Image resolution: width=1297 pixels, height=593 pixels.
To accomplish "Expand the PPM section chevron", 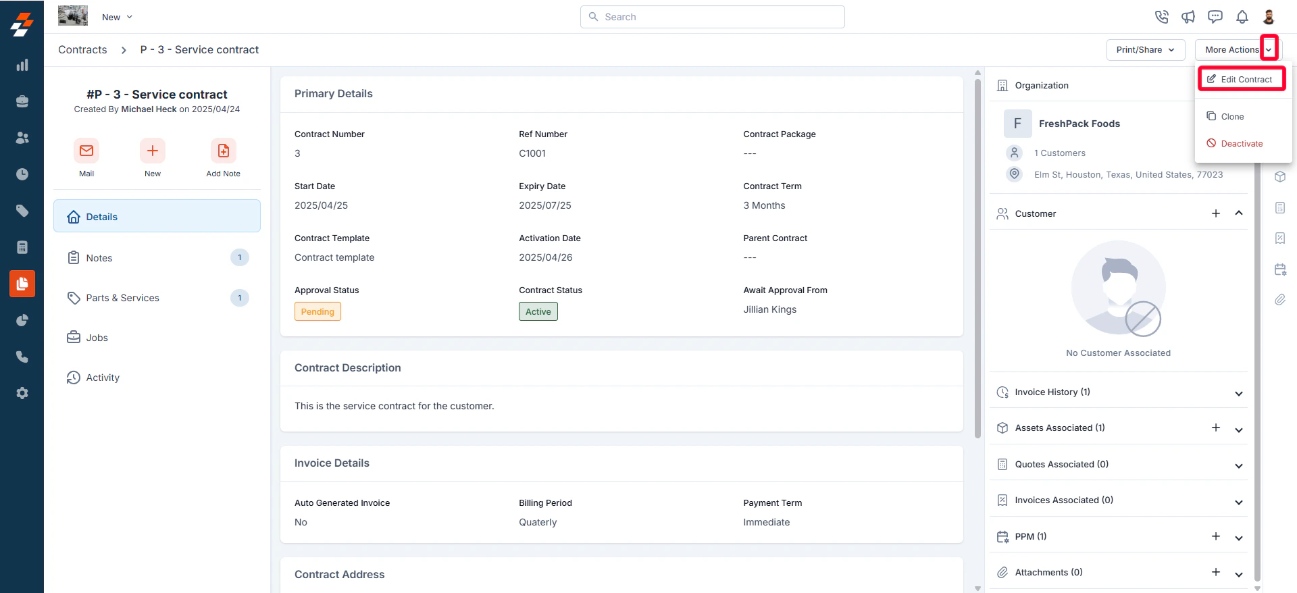I will tap(1239, 538).
